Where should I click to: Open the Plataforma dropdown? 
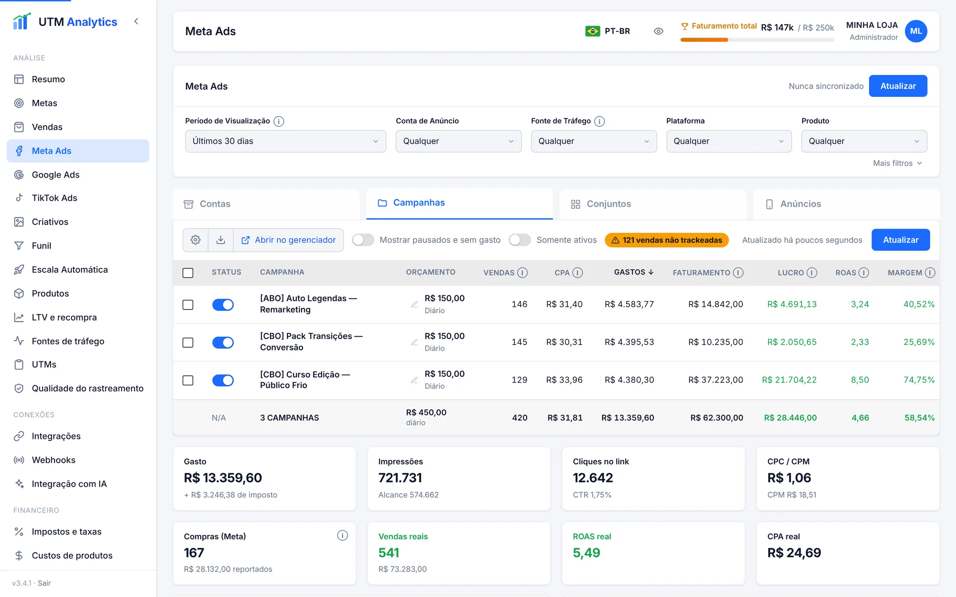coord(729,141)
